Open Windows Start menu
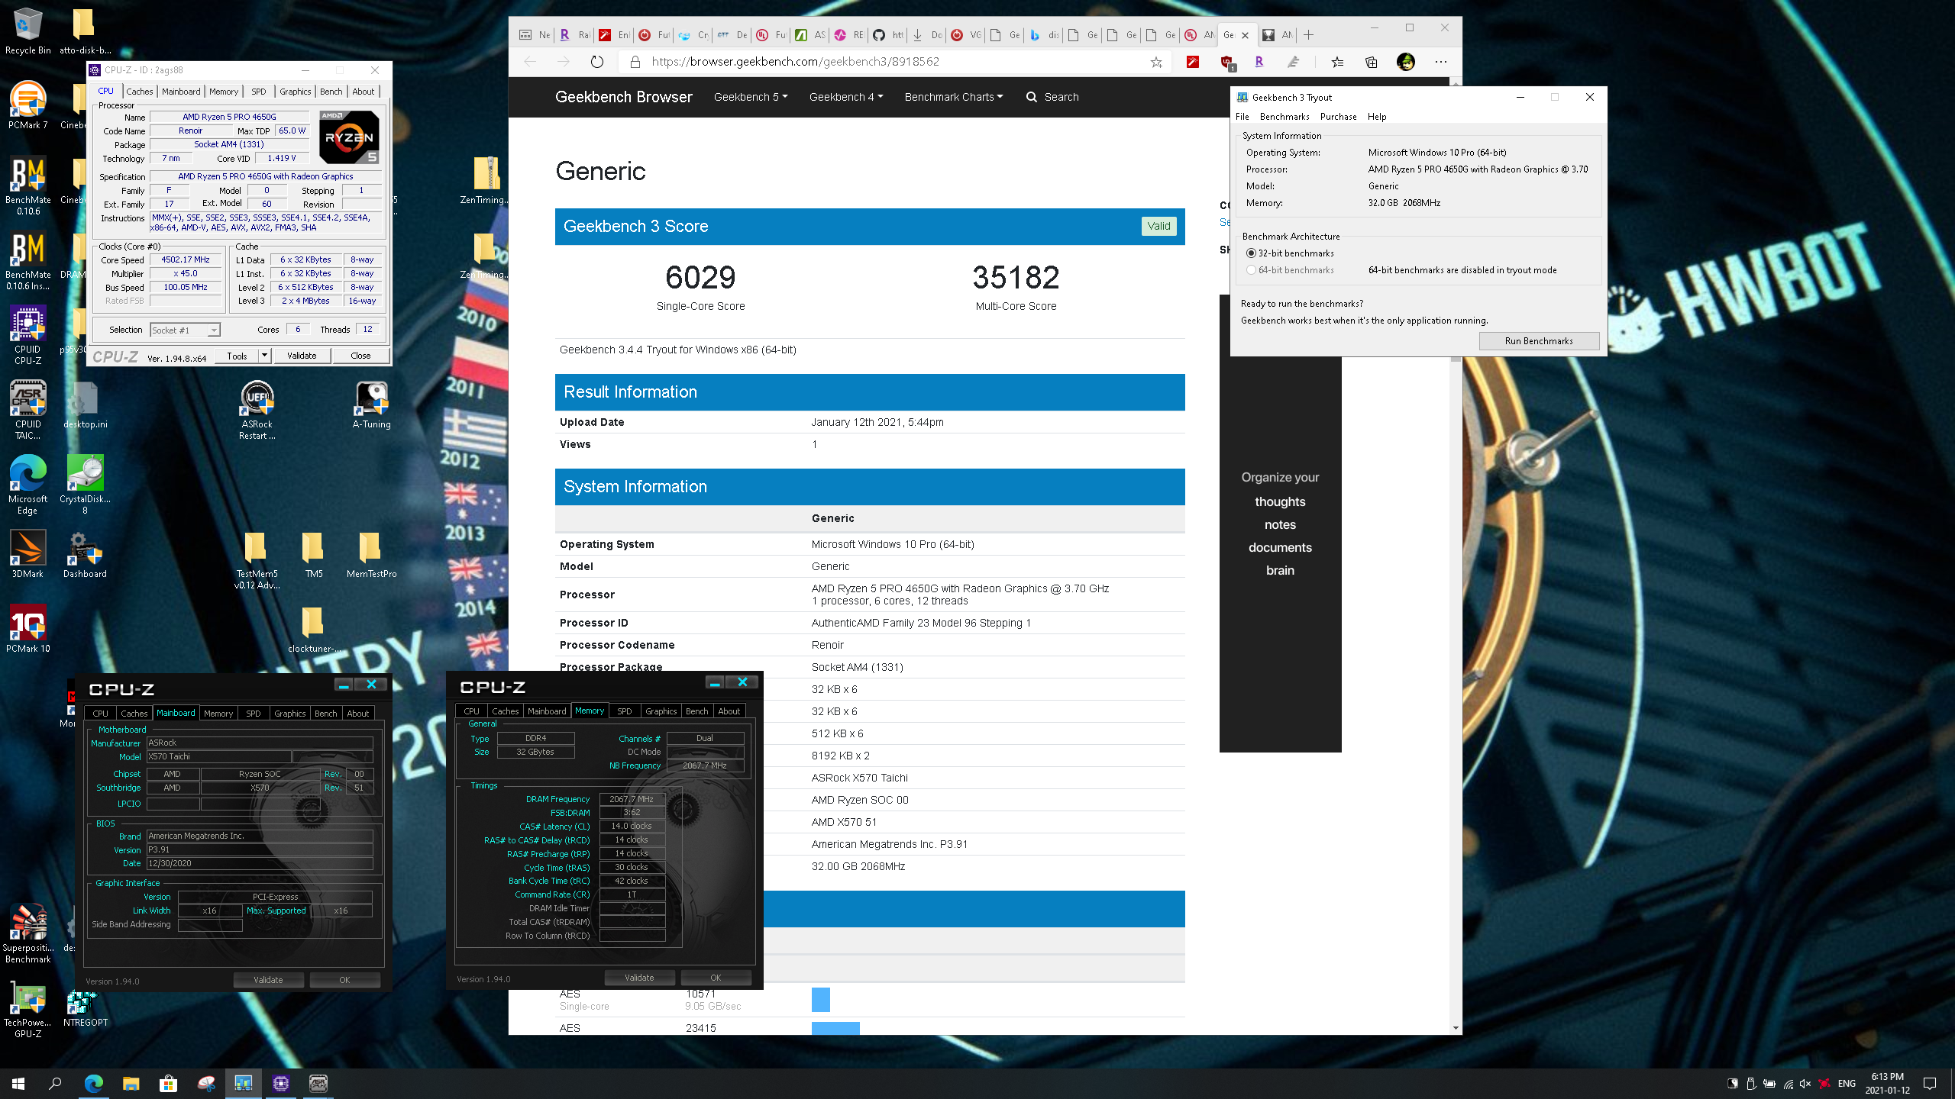The width and height of the screenshot is (1955, 1099). coord(18,1083)
